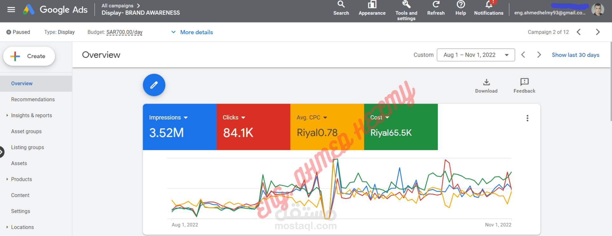
Task: Open the Appearance settings
Action: coord(372,9)
